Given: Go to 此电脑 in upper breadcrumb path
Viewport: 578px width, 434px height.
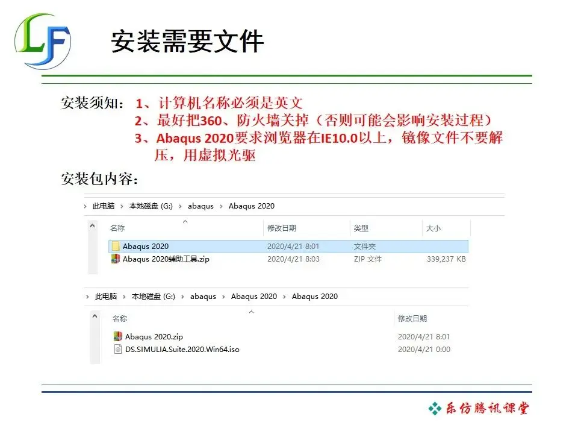Looking at the screenshot, I should coord(103,206).
